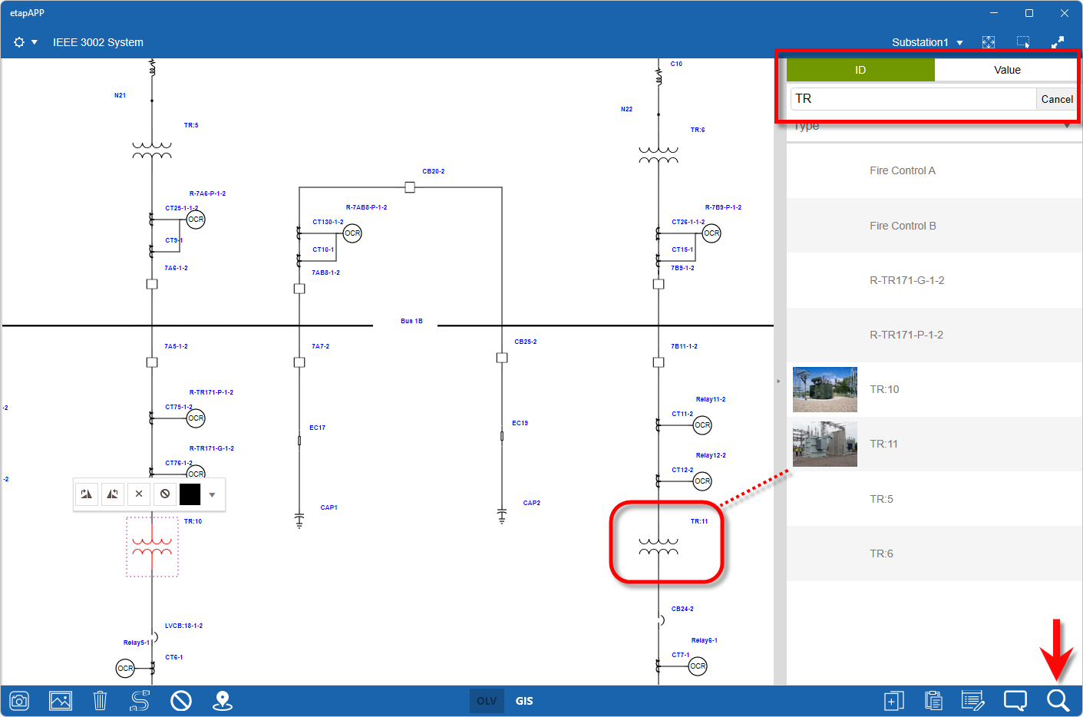
Task: Click the CB25-2 breaker square
Action: [502, 358]
